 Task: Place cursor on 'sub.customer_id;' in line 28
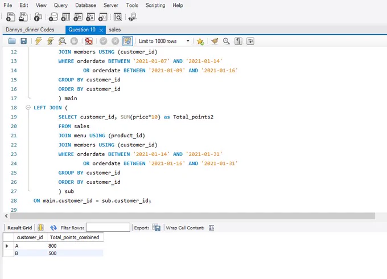click(126, 201)
